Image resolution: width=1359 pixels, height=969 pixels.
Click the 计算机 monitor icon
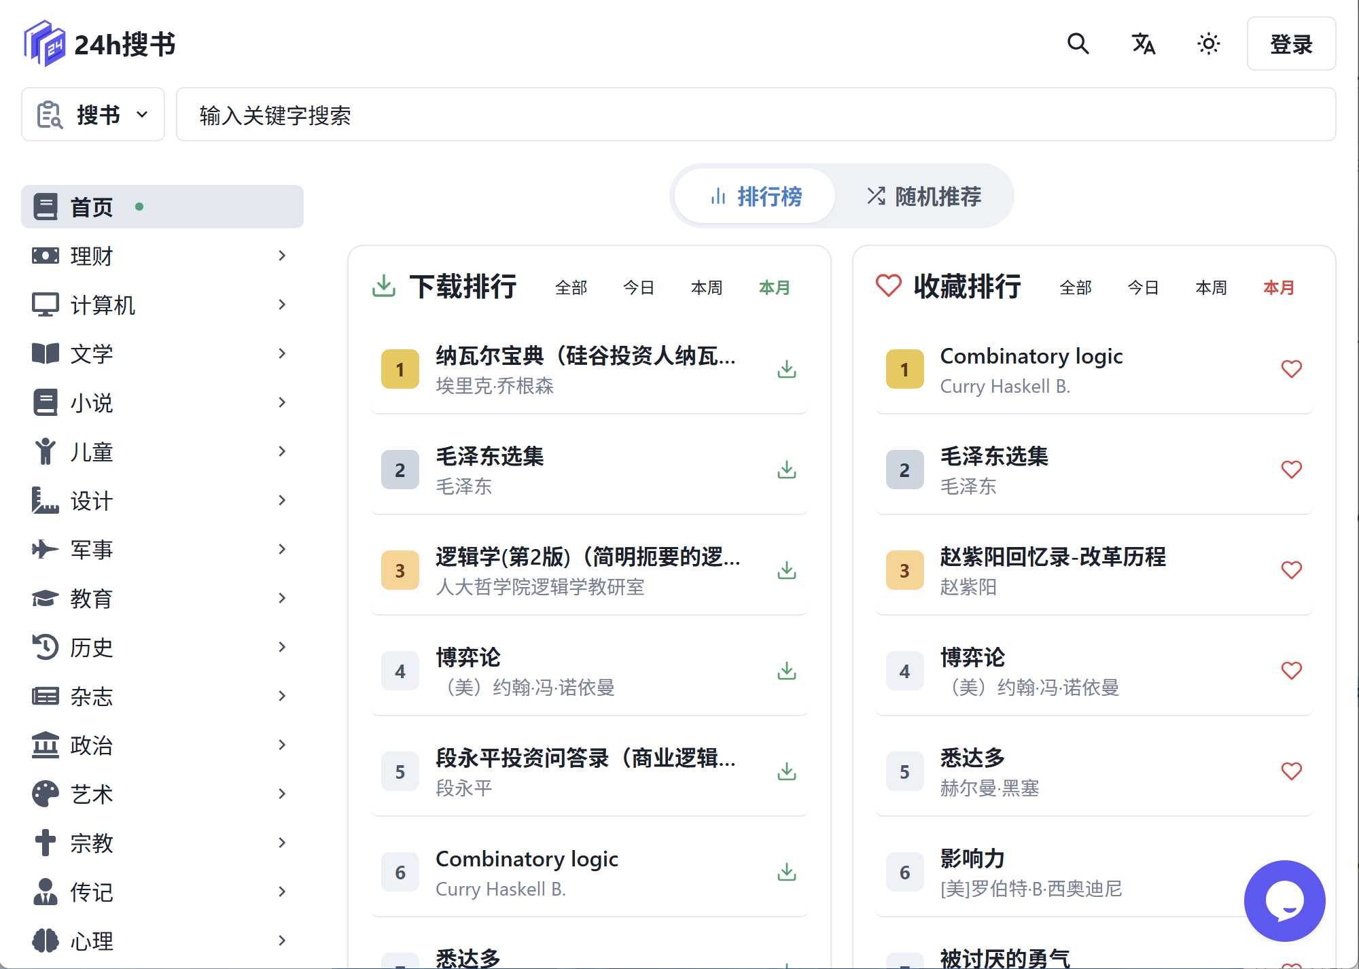click(x=46, y=304)
